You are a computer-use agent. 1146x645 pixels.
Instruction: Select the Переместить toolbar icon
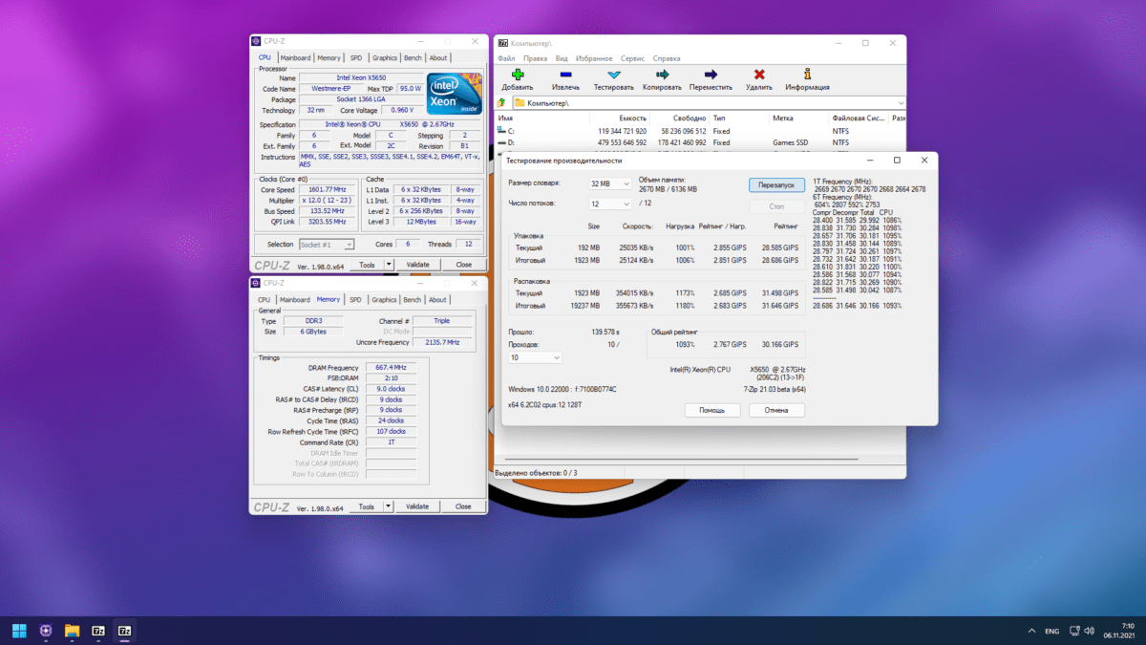(x=711, y=75)
